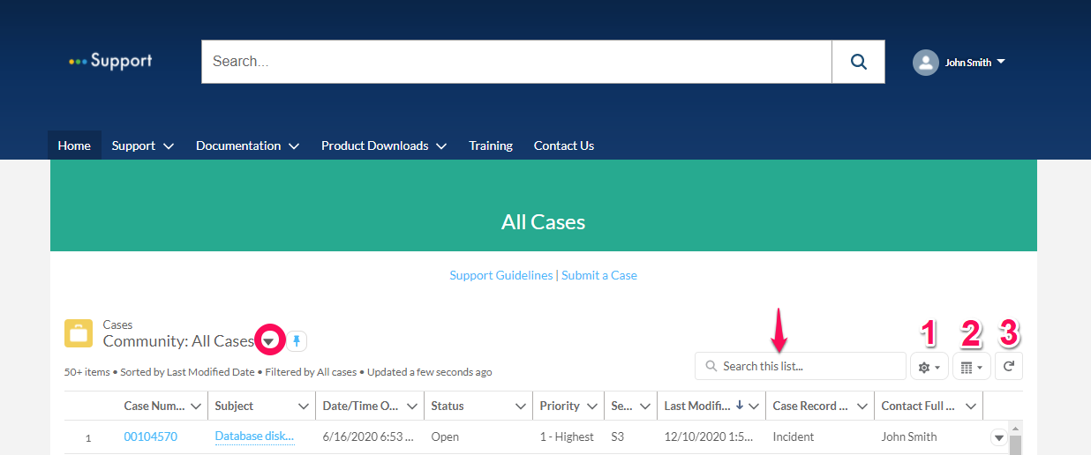The width and height of the screenshot is (1091, 455).
Task: Click the 6/16/2020 date opened cell
Action: point(369,436)
